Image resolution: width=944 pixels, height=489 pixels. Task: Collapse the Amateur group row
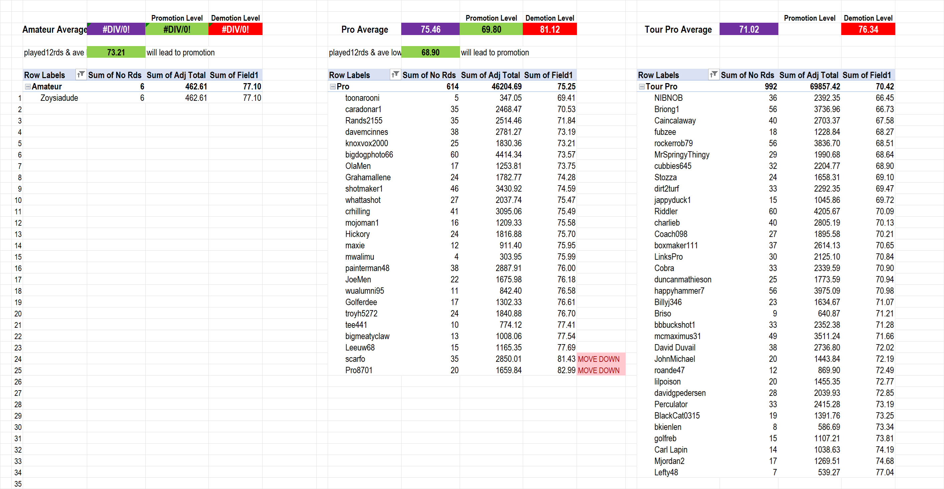tap(27, 86)
